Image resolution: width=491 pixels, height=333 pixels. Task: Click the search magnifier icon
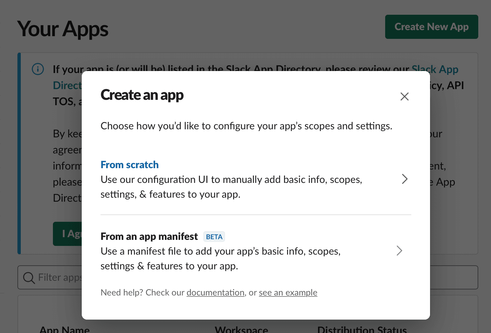tap(29, 278)
